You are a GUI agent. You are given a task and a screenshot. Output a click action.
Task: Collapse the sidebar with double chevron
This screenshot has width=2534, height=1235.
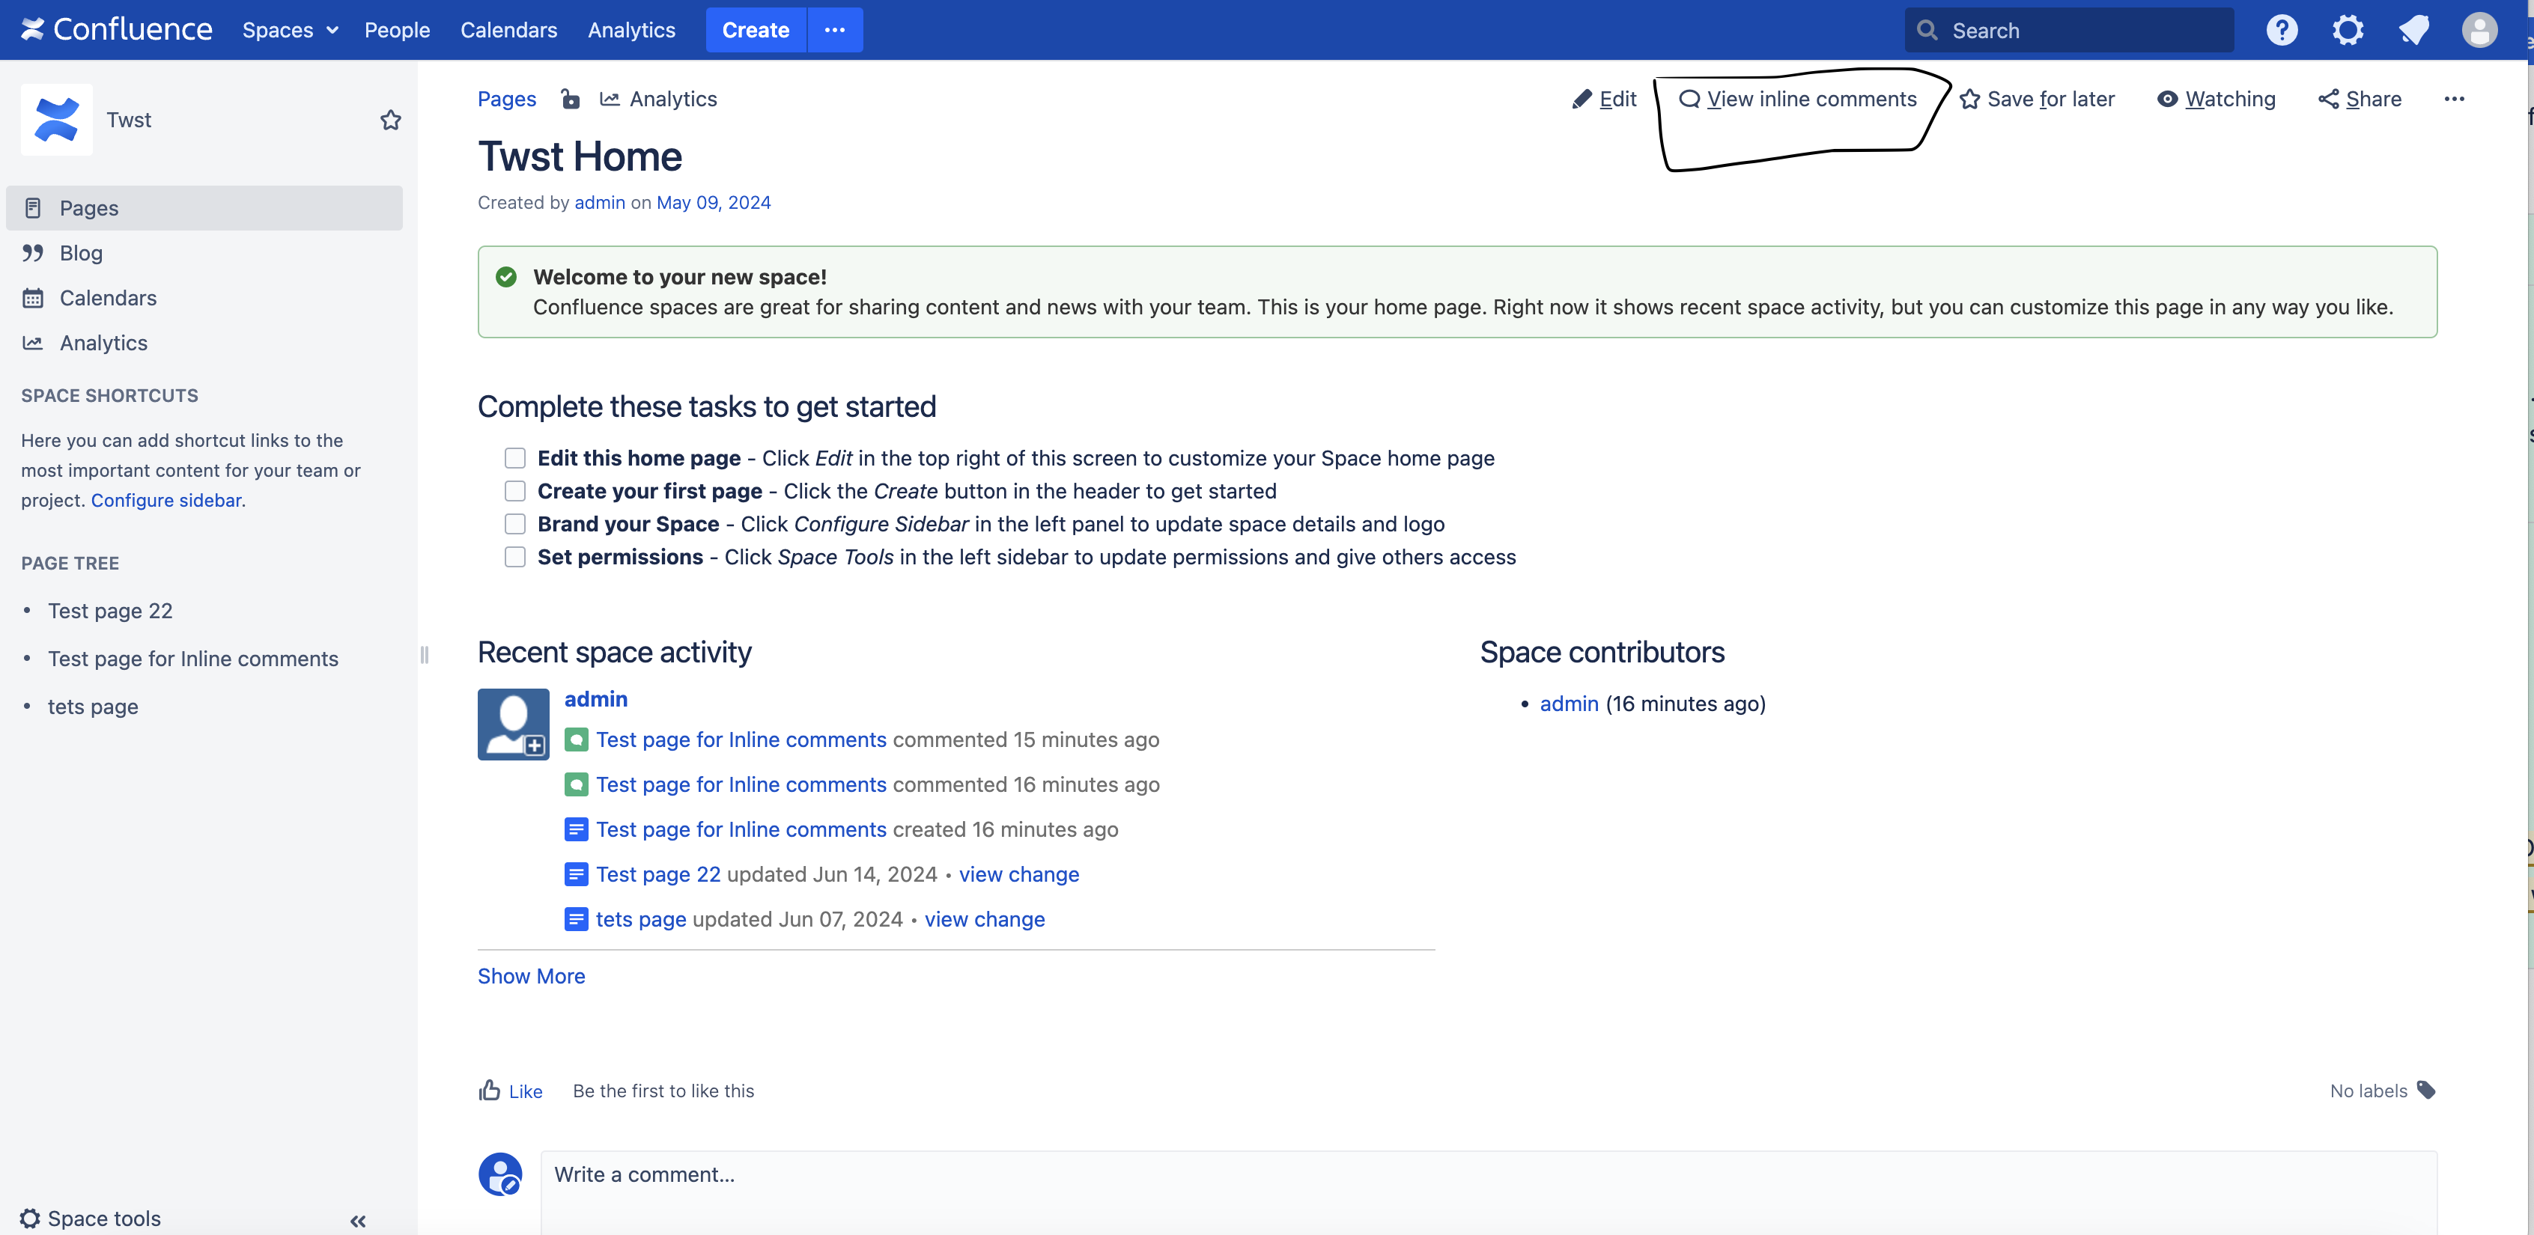click(358, 1220)
